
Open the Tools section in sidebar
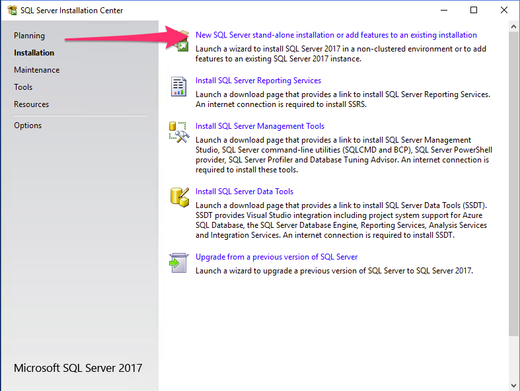point(23,87)
